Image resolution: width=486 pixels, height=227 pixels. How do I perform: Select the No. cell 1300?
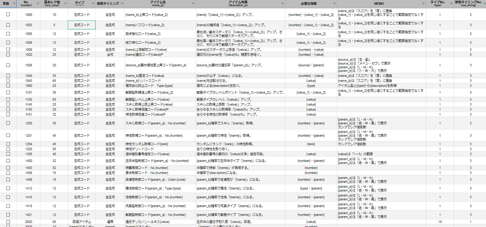tap(29, 154)
